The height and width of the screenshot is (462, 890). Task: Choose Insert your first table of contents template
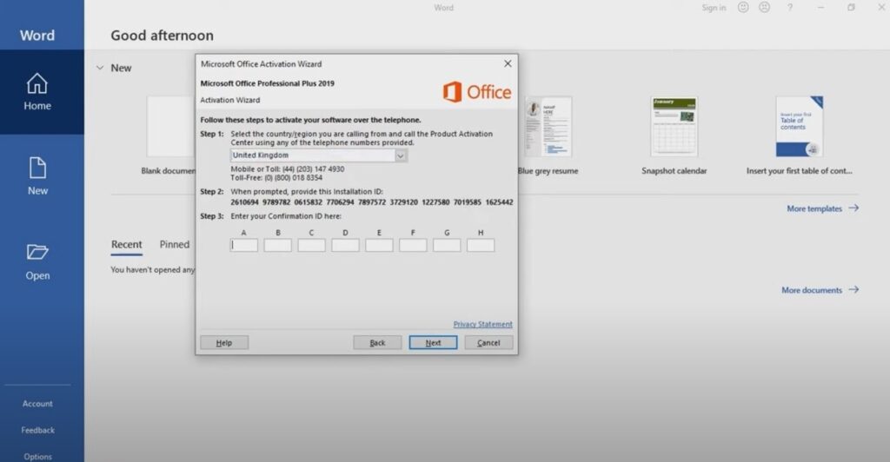[800, 127]
